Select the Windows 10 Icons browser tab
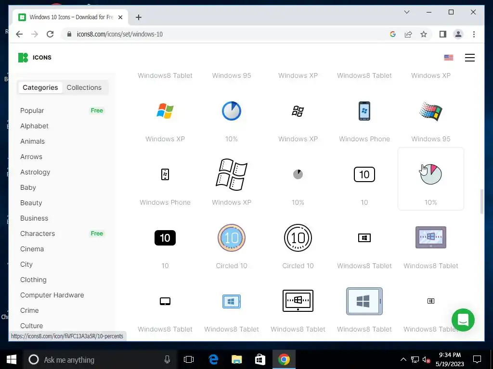 (70, 17)
